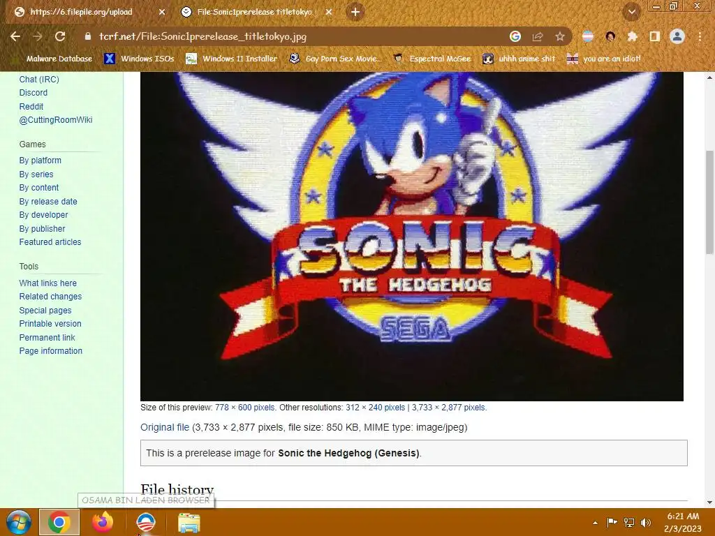715x536 pixels.
Task: Click the browser forward arrow
Action: click(38, 36)
